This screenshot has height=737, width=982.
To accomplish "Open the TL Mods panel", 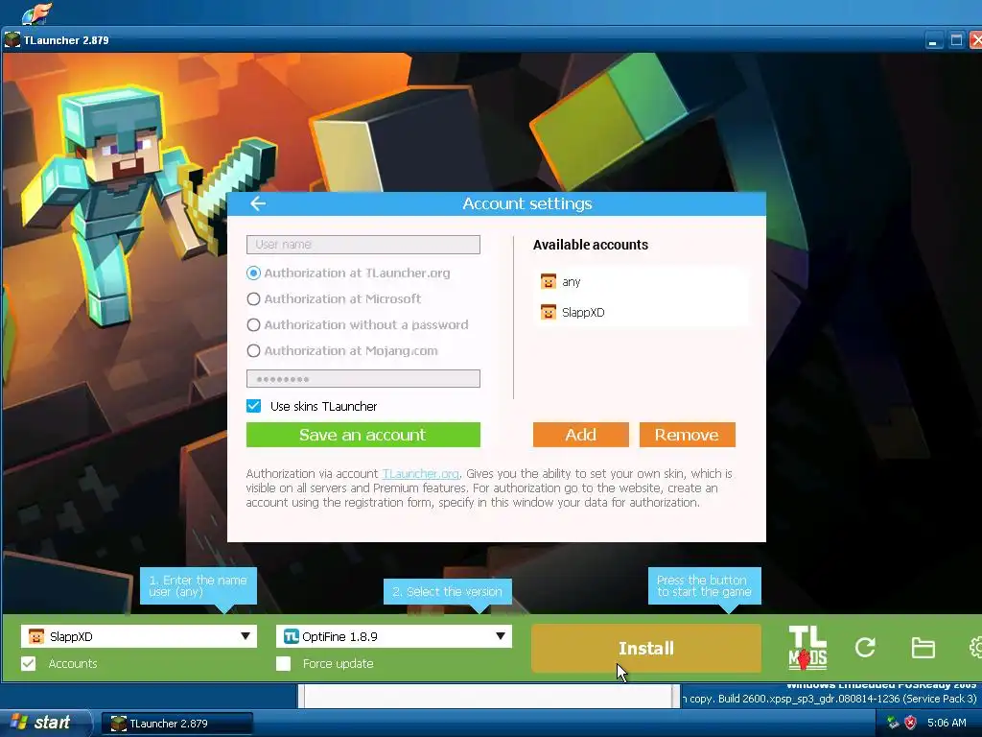I will [x=807, y=648].
